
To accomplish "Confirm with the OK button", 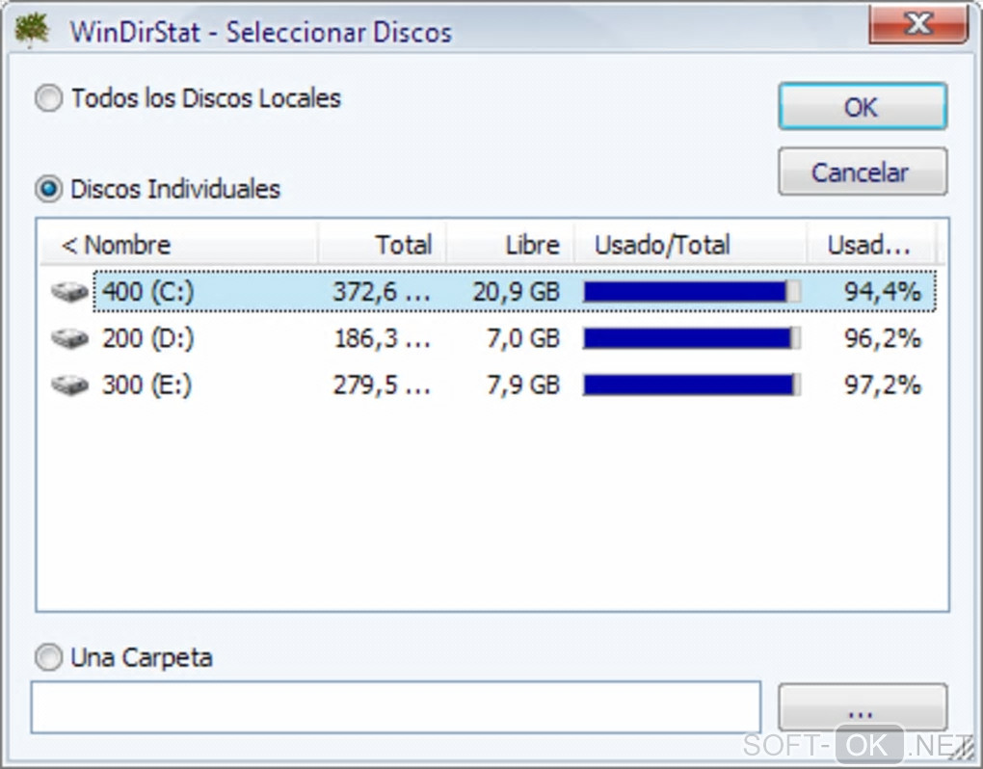I will [863, 107].
